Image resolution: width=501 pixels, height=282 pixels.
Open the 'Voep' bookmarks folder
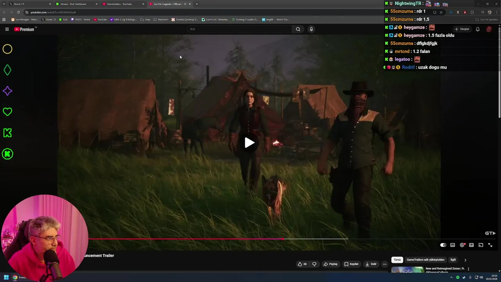145,19
